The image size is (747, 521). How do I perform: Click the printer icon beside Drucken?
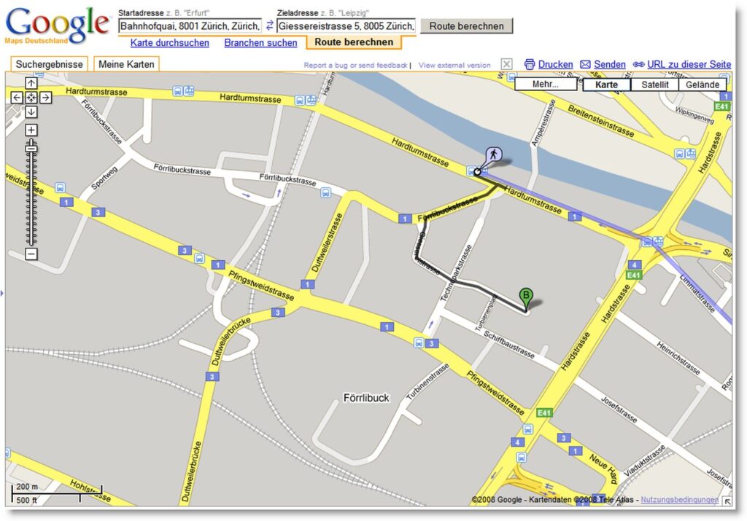click(x=528, y=65)
